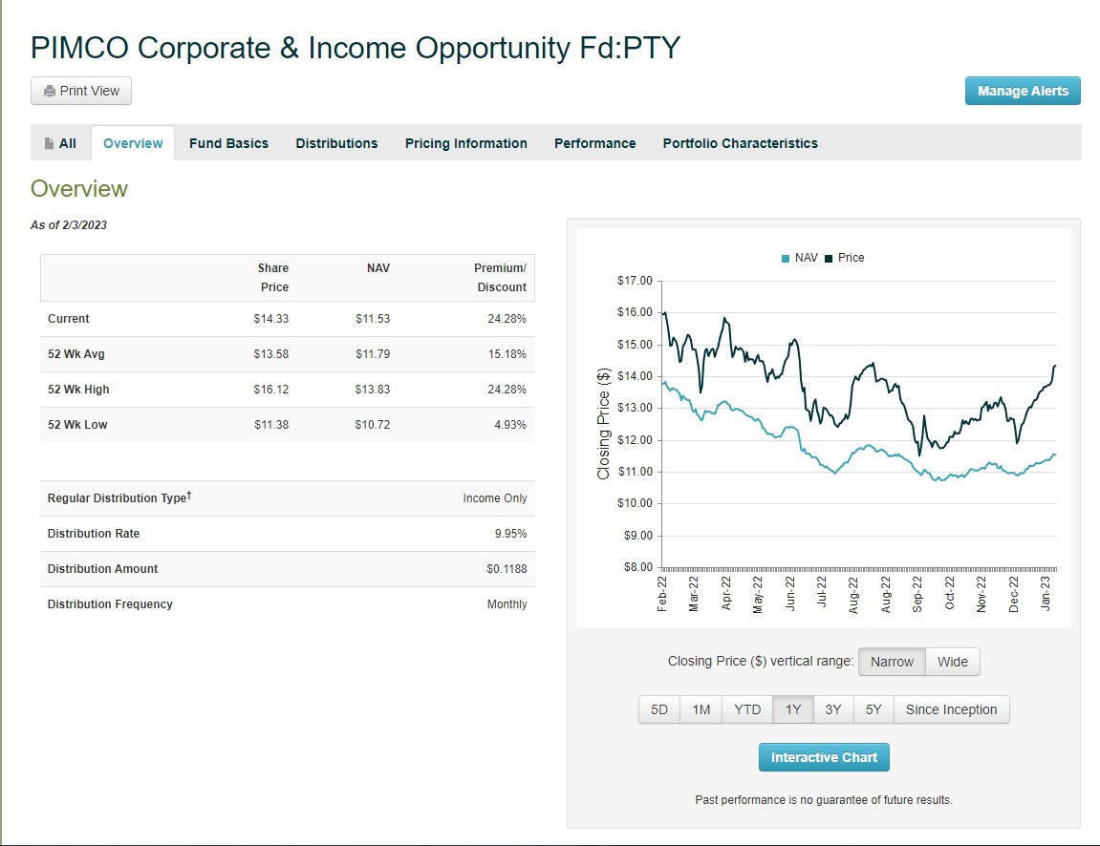Image resolution: width=1100 pixels, height=846 pixels.
Task: Click the fund title PIMCO Corporate & Income
Action: click(355, 48)
